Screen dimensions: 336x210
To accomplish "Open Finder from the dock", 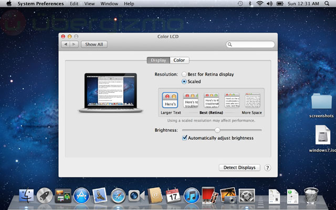I will click(x=27, y=196).
